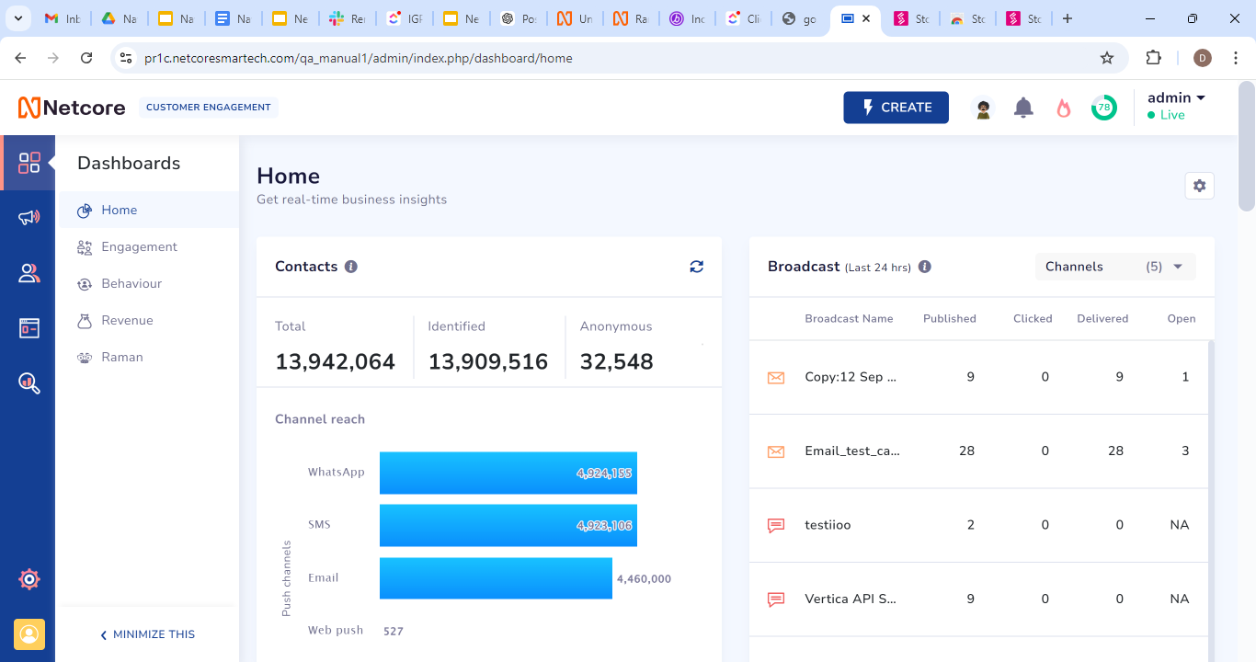Click the notifications bell icon
1256x662 pixels.
coord(1023,108)
